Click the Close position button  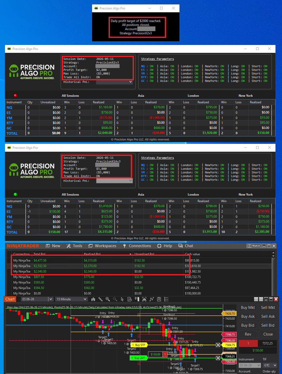[x=268, y=334]
